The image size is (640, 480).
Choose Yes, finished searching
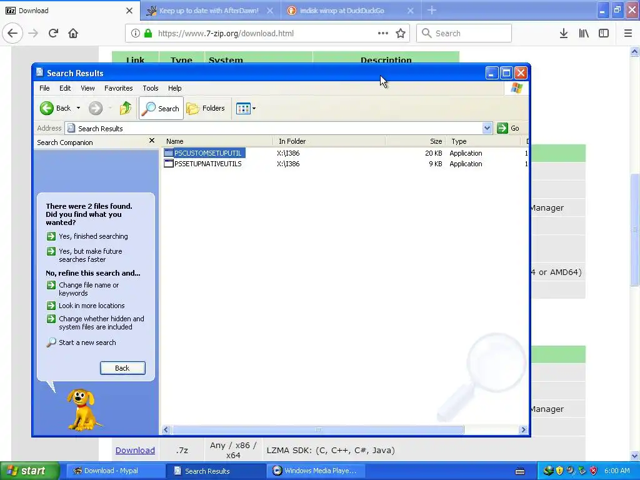(93, 236)
